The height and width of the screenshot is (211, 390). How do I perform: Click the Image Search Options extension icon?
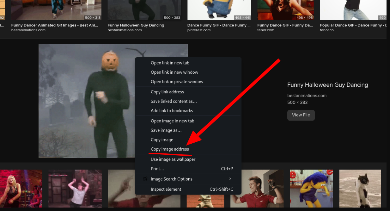point(145,179)
